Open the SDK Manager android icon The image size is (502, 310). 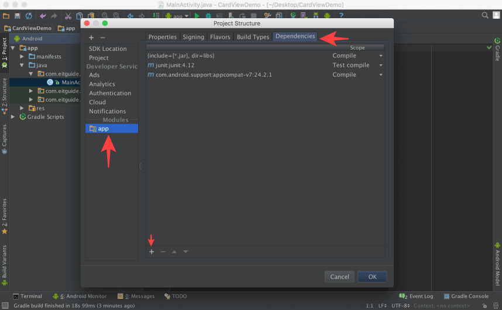(316, 15)
